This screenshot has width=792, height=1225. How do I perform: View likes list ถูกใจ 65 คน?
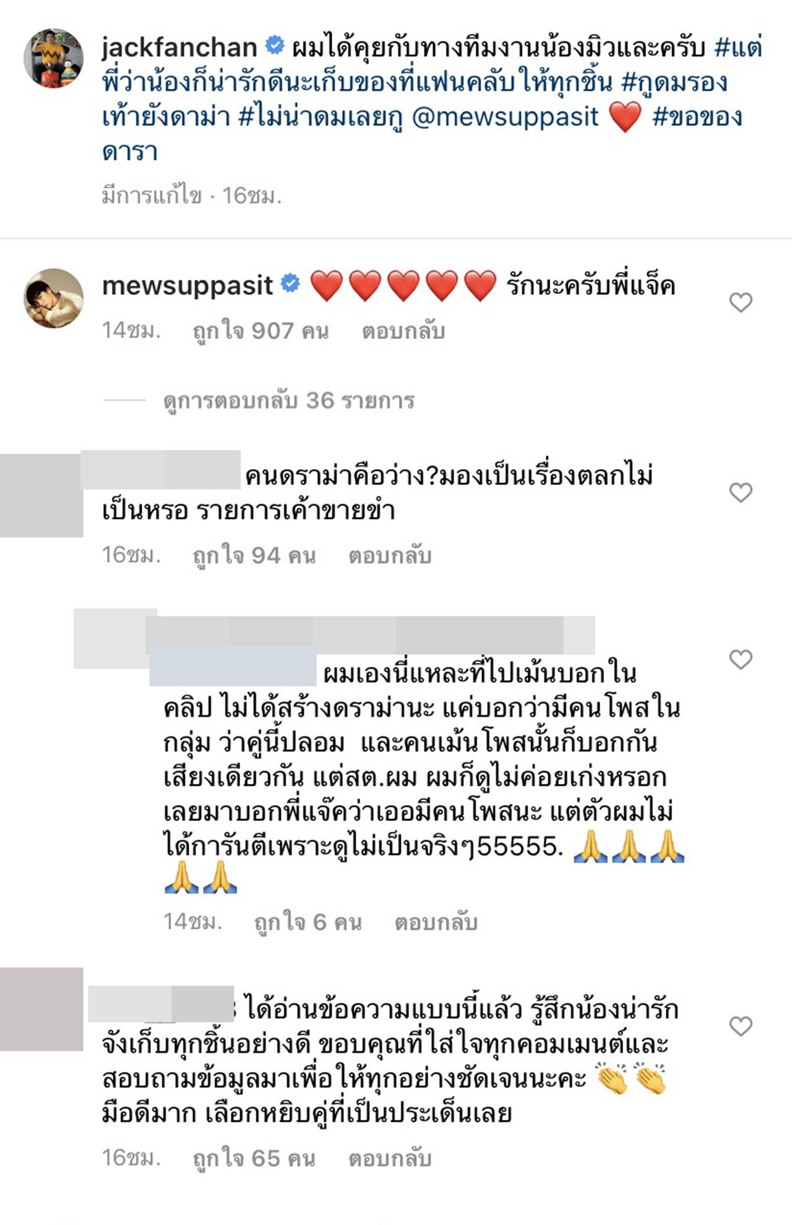(x=254, y=1158)
